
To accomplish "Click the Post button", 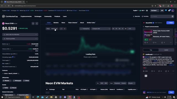I will pos(171,92).
